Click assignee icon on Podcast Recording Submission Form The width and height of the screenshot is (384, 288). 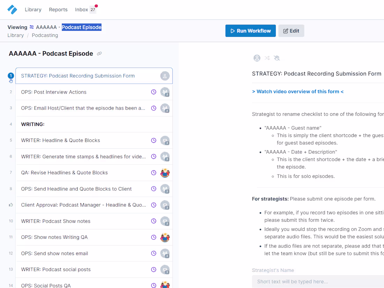pyautogui.click(x=165, y=76)
